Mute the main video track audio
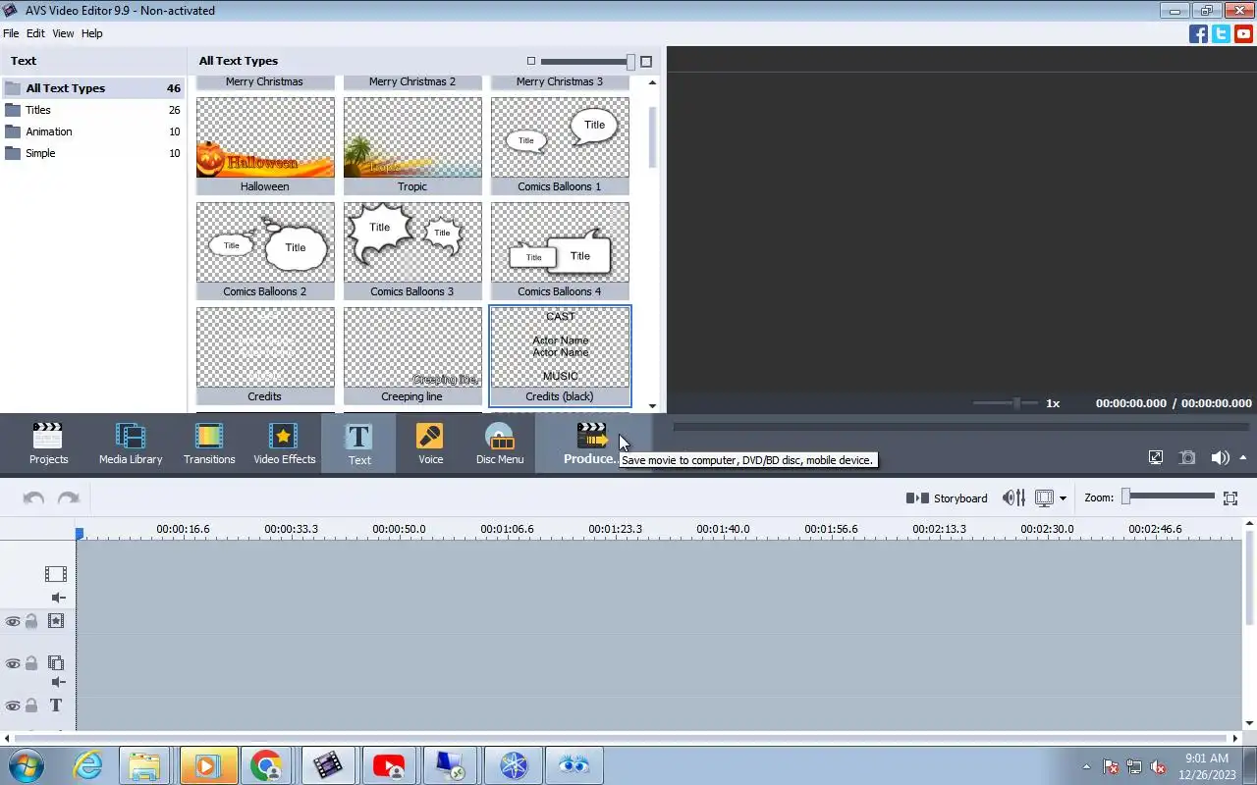Screen dimensions: 1257x785 [58, 598]
